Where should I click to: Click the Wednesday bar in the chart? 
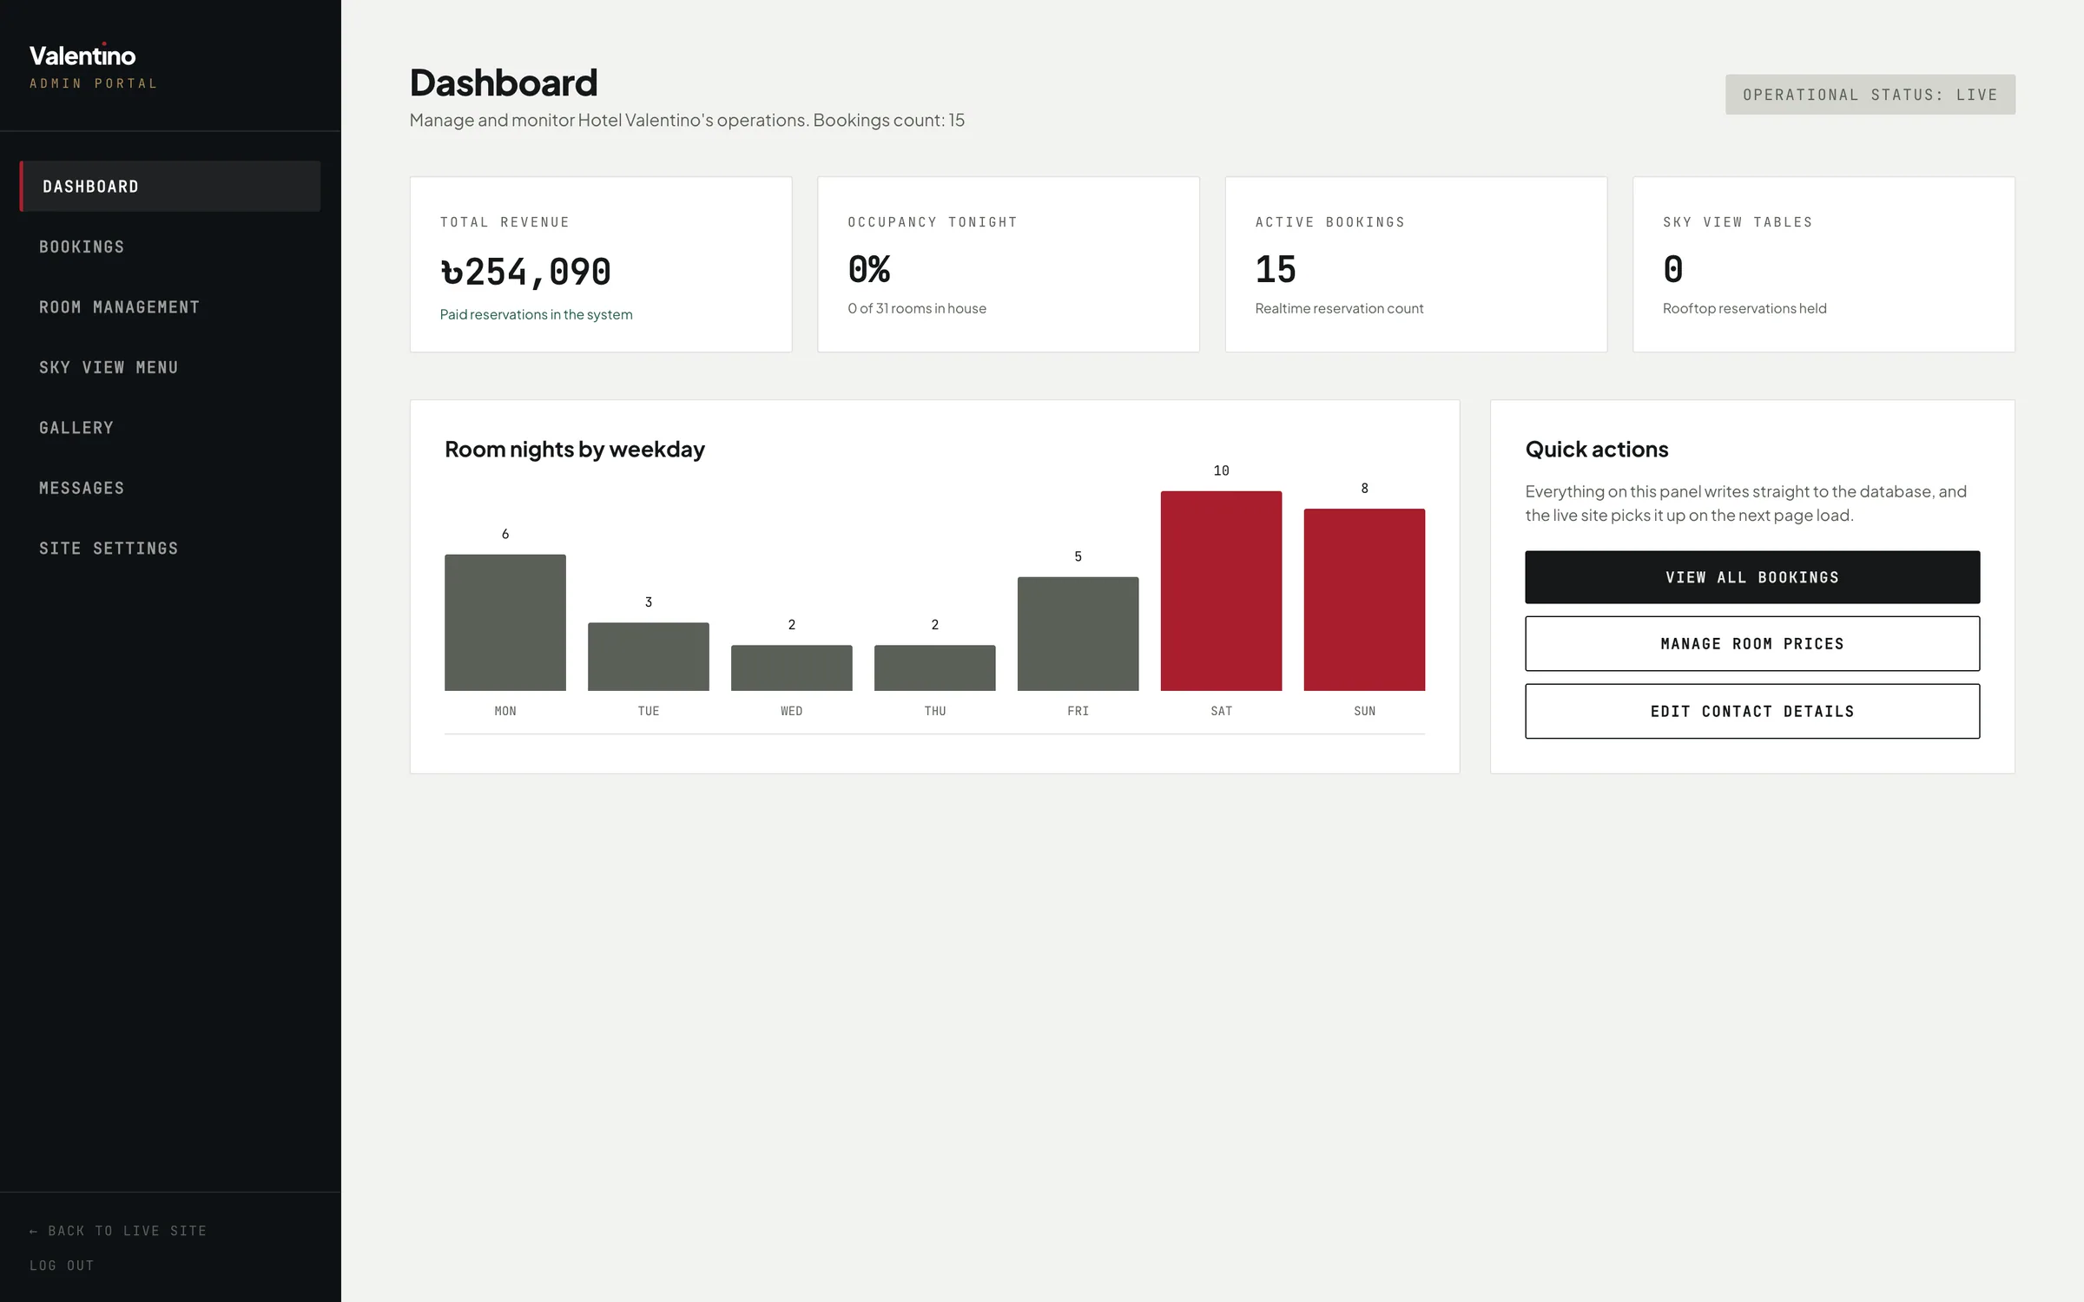[792, 667]
